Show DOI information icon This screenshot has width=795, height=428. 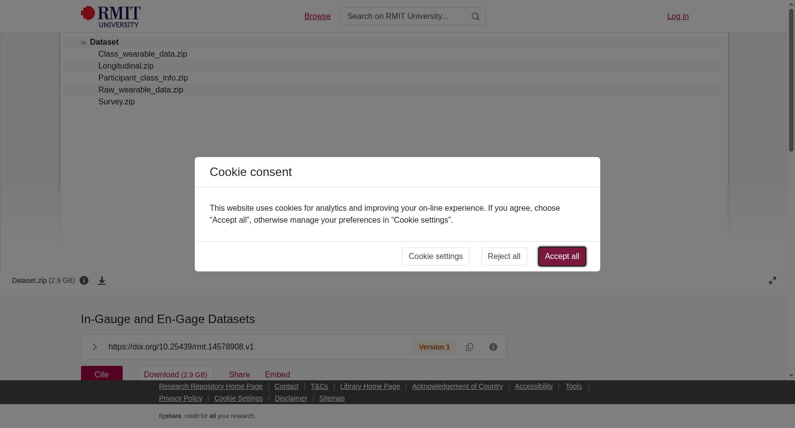(x=493, y=347)
